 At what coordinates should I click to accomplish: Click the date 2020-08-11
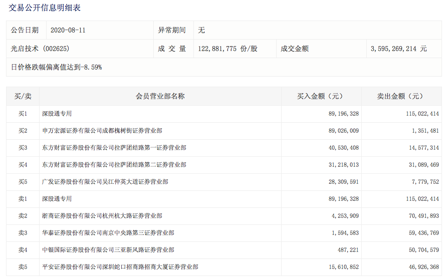click(x=68, y=30)
